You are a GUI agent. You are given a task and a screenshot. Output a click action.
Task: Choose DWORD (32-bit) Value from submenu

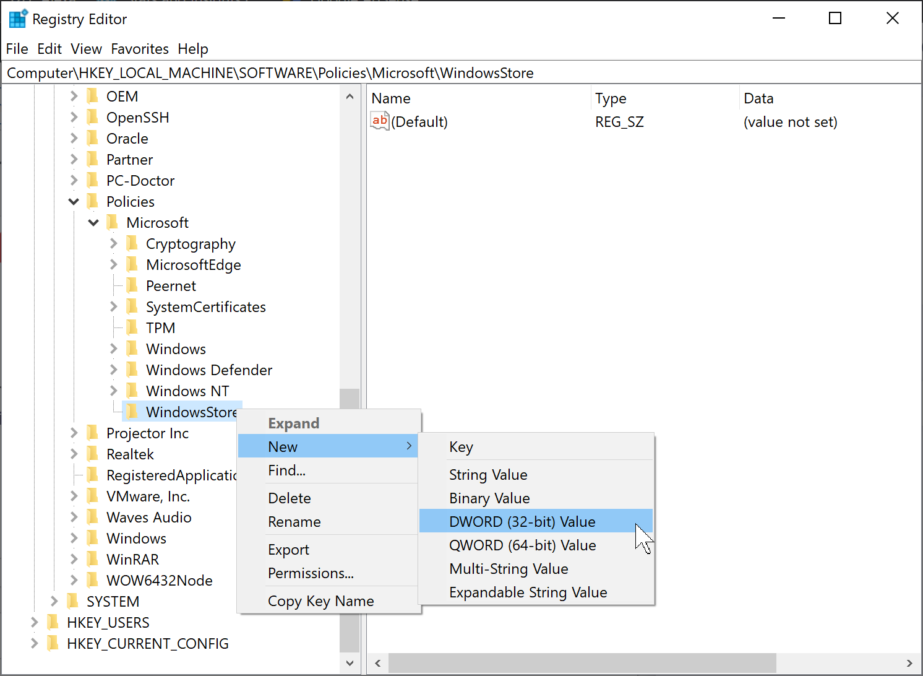[x=522, y=522]
